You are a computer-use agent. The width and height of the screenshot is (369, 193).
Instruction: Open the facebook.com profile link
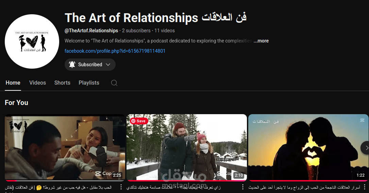click(115, 51)
